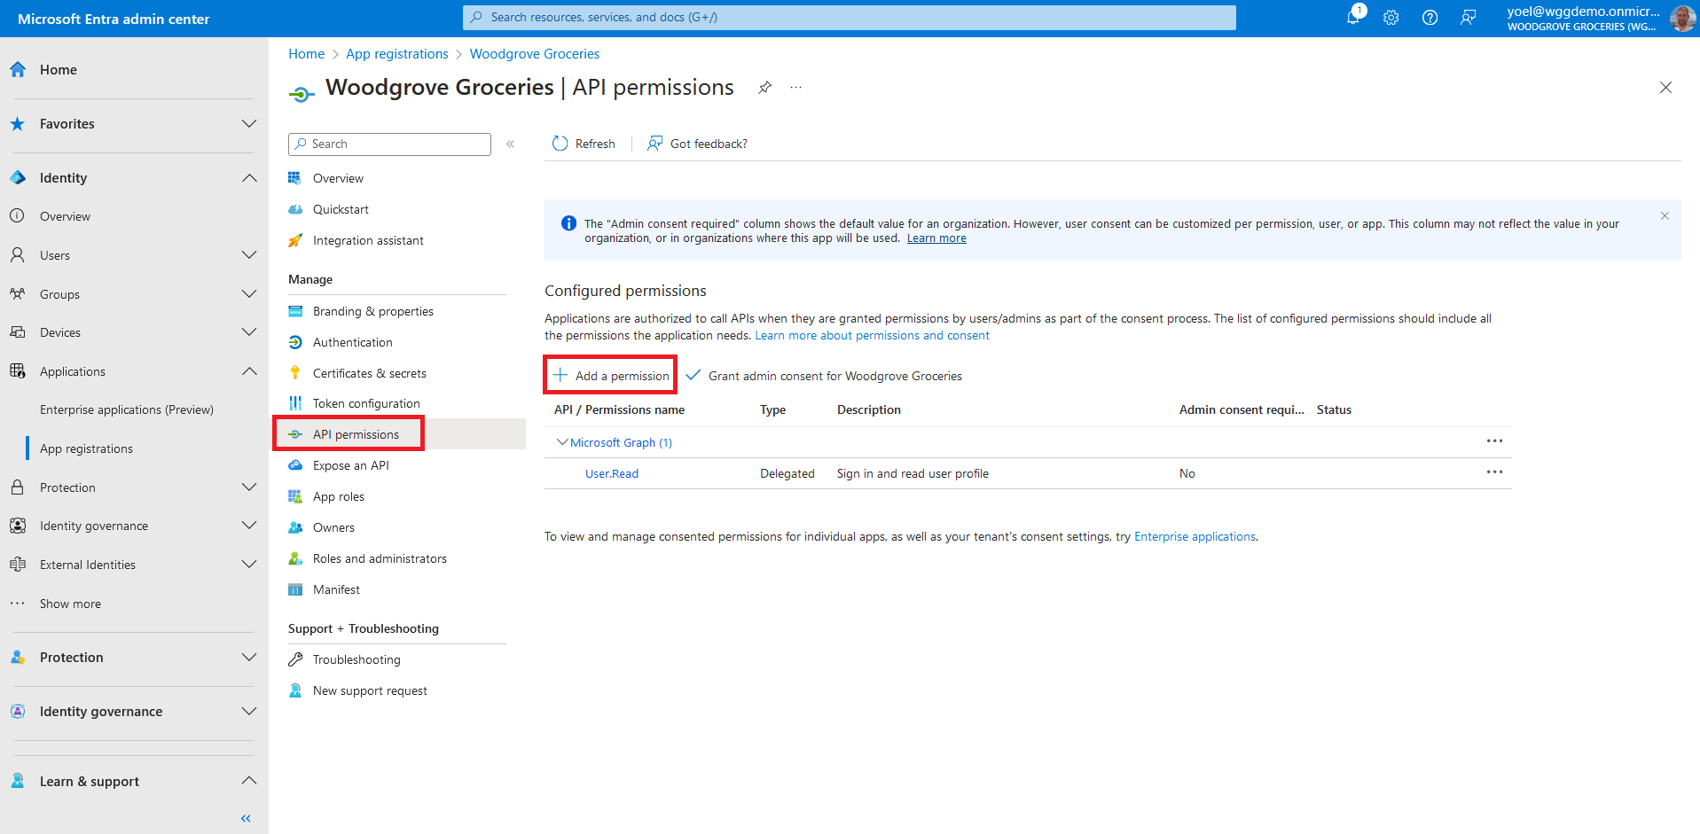The image size is (1700, 834).
Task: Expand the Users section in sidebar
Action: pyautogui.click(x=249, y=255)
